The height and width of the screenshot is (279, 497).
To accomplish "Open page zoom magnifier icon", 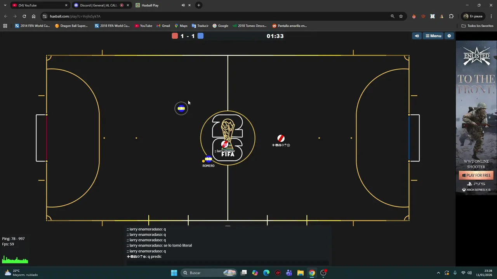I will click(393, 16).
